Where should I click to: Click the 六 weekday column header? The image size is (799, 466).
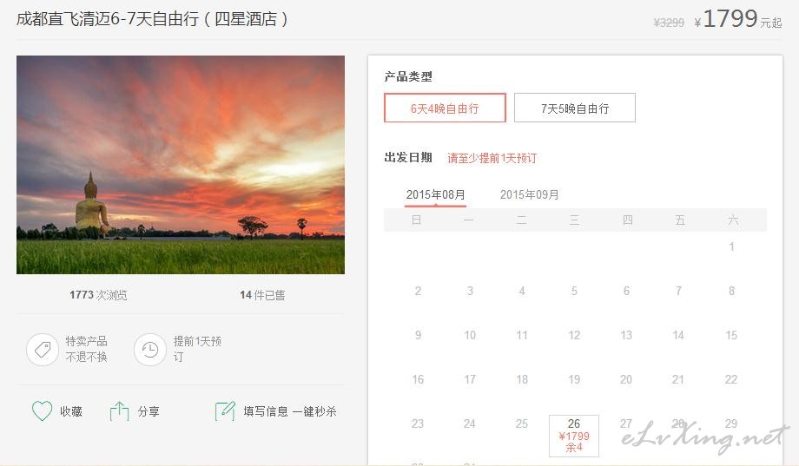point(733,220)
